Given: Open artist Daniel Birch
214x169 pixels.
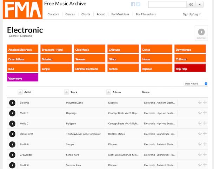Looking at the screenshot, I should pos(27,134).
